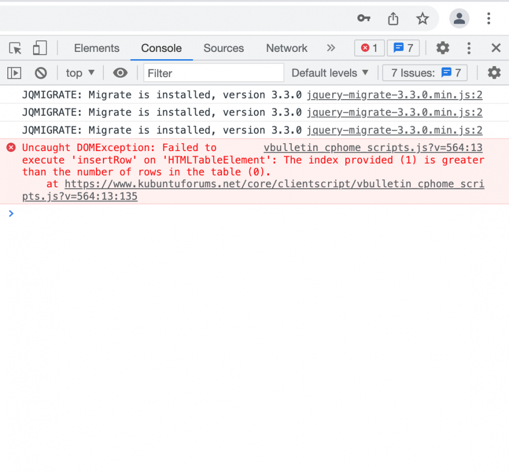Click the share page icon
509x472 pixels.
pyautogui.click(x=393, y=18)
